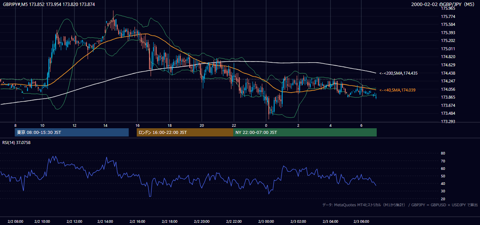Click the bottom date label 2/2 08:00
This screenshot has height=225, width=480.
(15, 221)
